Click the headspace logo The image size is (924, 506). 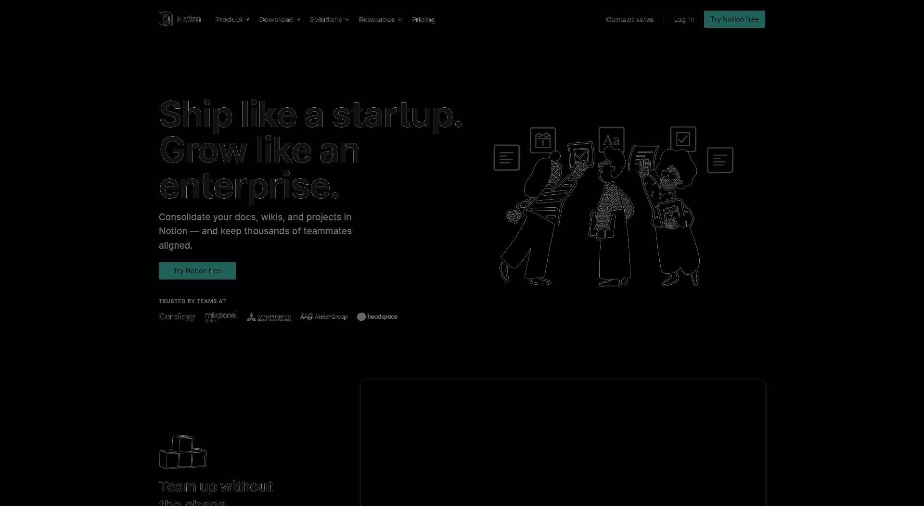coord(377,316)
